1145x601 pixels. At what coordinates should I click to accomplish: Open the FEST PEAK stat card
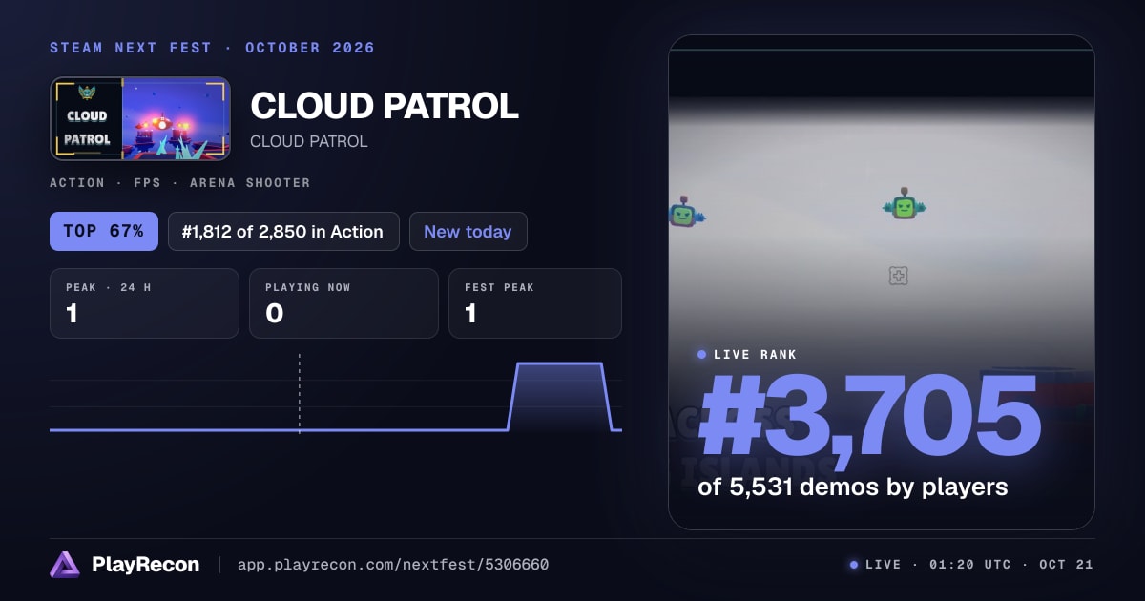[x=535, y=303]
